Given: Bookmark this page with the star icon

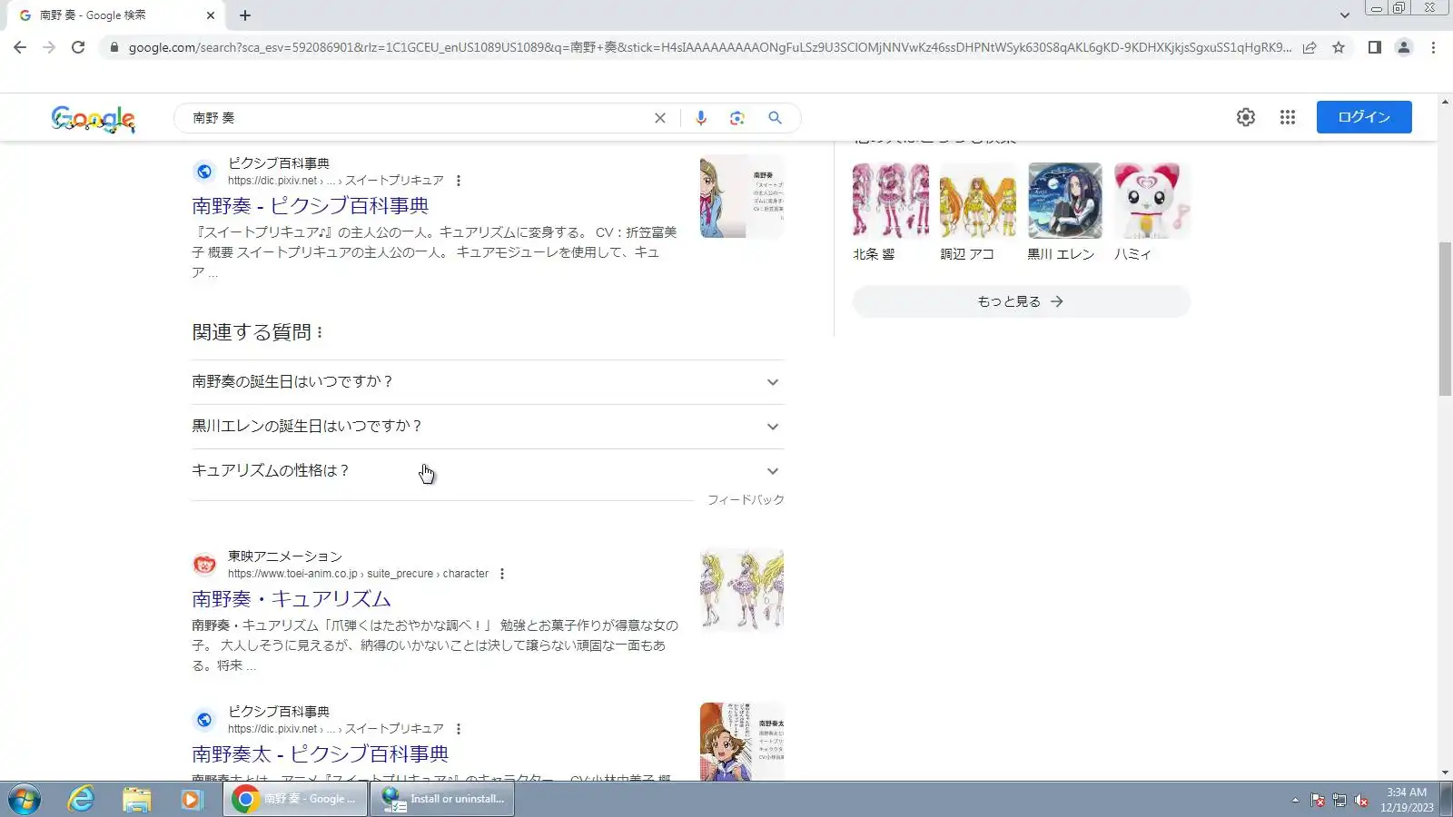Looking at the screenshot, I should 1339,47.
